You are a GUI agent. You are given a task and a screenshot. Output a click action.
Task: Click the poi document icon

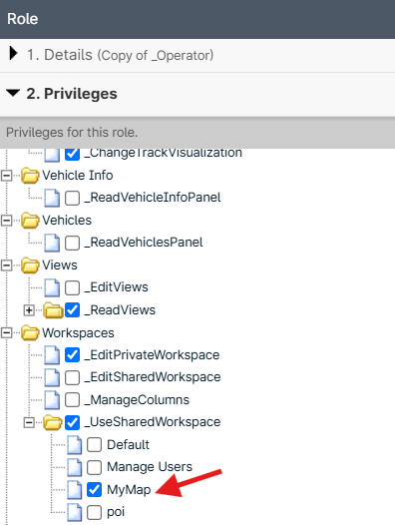click(75, 512)
